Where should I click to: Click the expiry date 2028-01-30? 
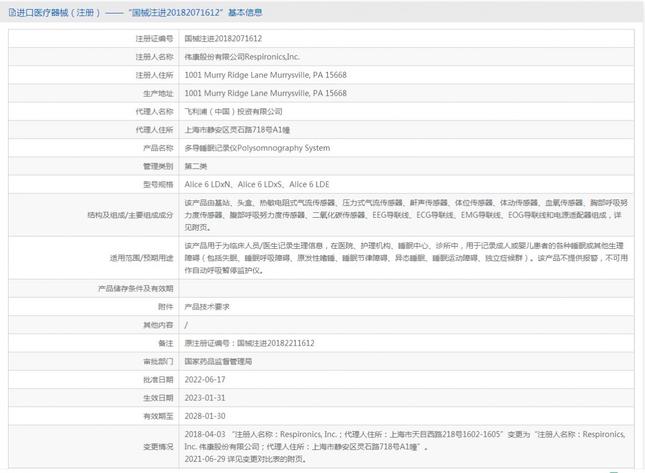coord(205,417)
